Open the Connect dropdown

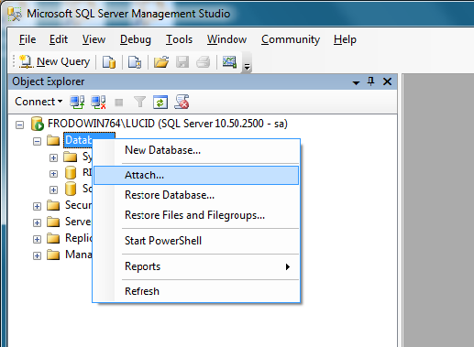coord(39,102)
